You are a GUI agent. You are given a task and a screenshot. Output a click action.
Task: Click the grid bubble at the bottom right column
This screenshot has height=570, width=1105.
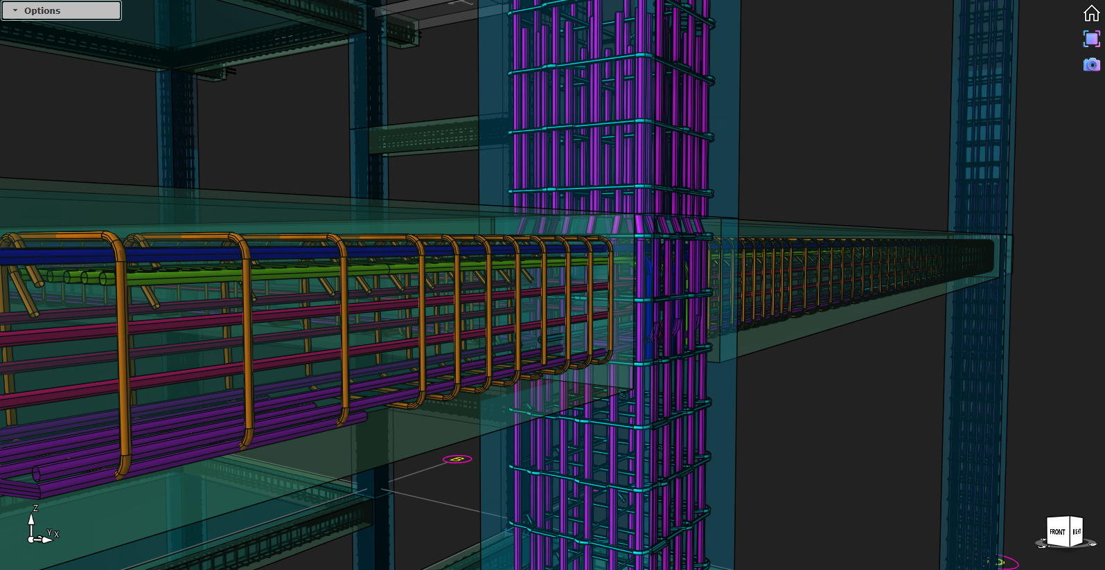[999, 562]
